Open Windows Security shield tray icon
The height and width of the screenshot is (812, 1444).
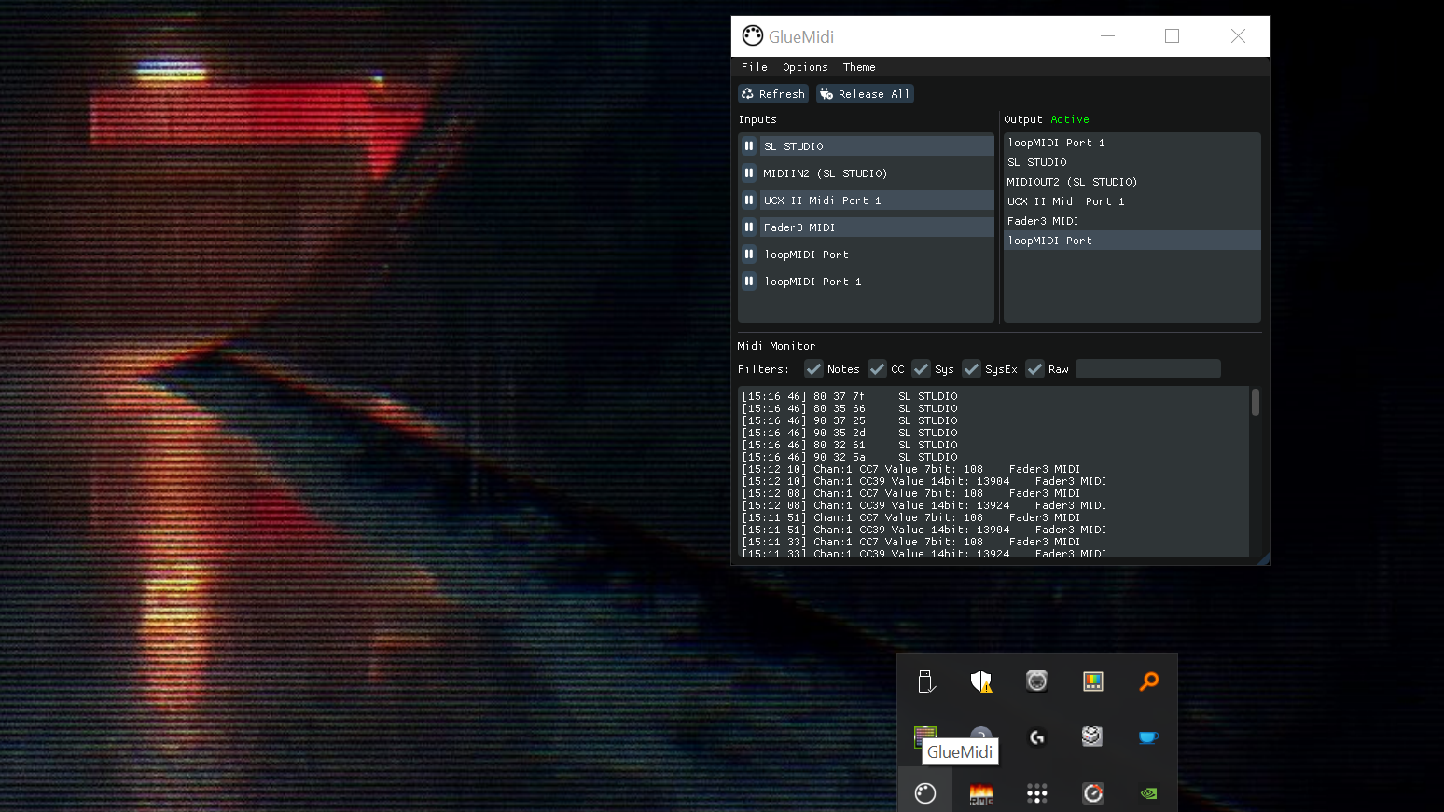click(x=980, y=681)
